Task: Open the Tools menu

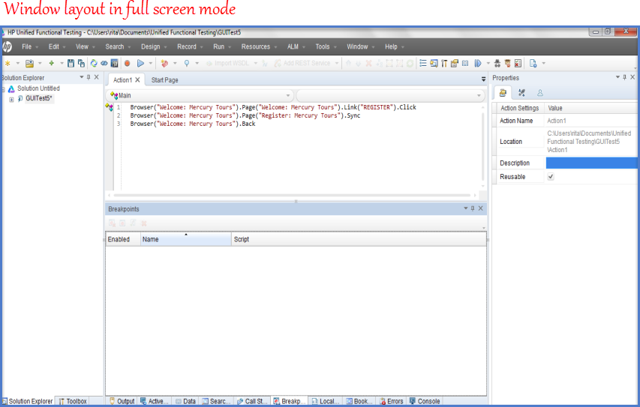Action: click(x=326, y=47)
